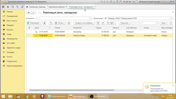Open help with the question mark button
The image size is (176, 99).
tap(171, 23)
